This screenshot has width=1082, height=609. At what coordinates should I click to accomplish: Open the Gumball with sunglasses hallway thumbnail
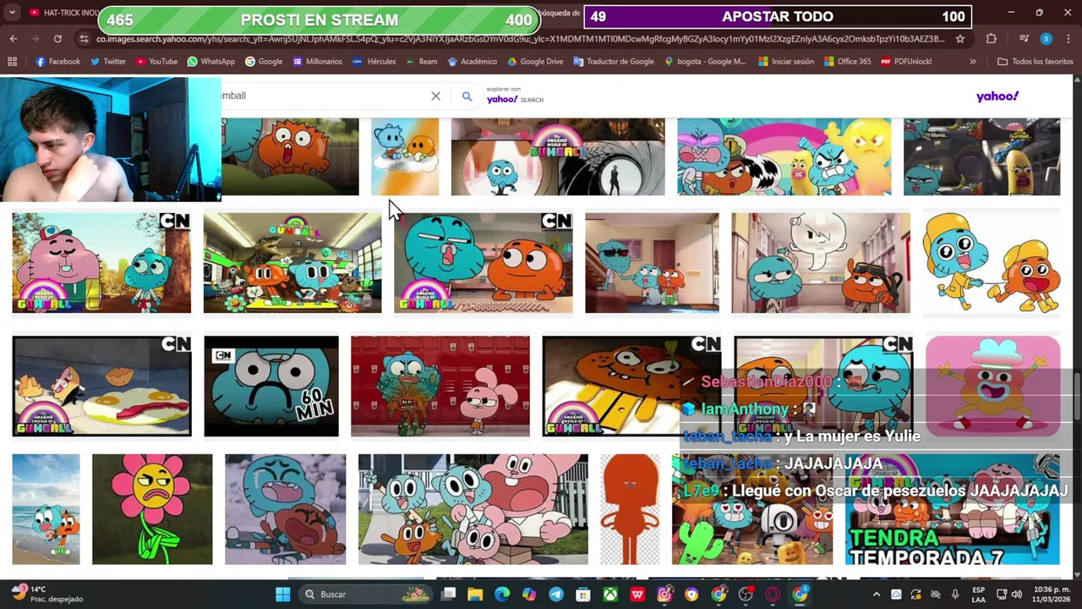652,263
